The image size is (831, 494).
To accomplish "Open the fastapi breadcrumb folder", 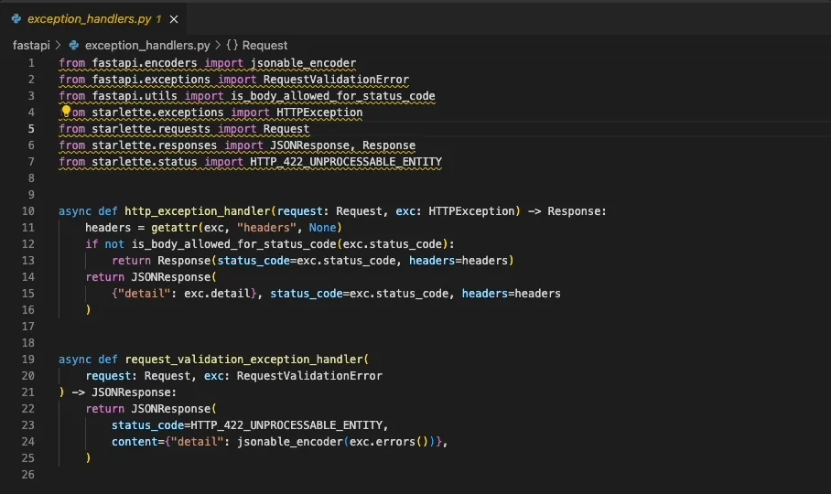I will [31, 46].
